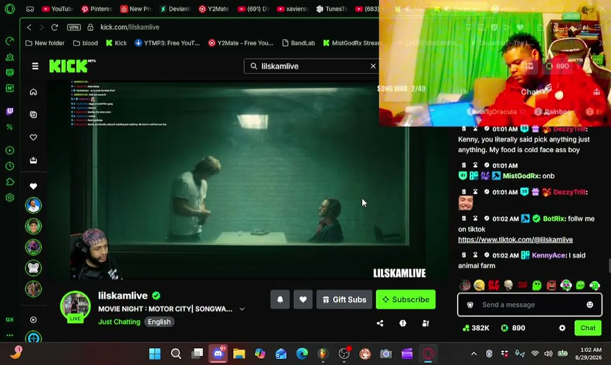Screen dimensions: 611x365
Task: Open the Kick sidebar Browse icon
Action: (33, 115)
